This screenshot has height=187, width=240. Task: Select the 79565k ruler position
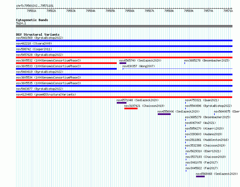pyautogui.click(x=110, y=11)
